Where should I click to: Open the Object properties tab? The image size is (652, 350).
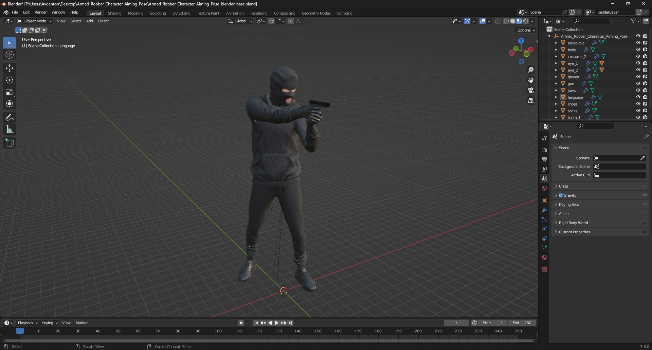click(544, 200)
